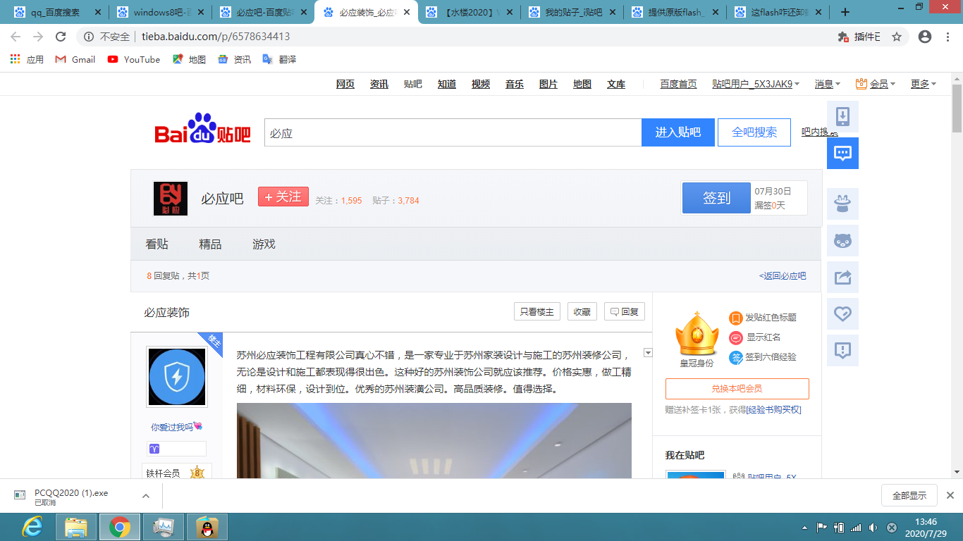Click the 只看楼主 button
The height and width of the screenshot is (541, 963).
[x=537, y=311]
